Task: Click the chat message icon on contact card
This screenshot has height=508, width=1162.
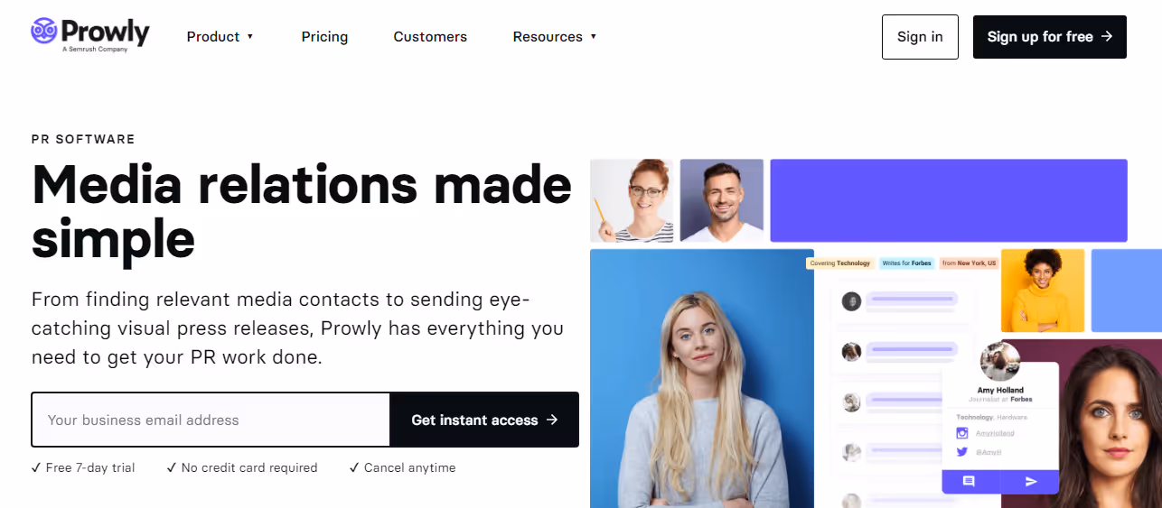Action: click(x=969, y=482)
